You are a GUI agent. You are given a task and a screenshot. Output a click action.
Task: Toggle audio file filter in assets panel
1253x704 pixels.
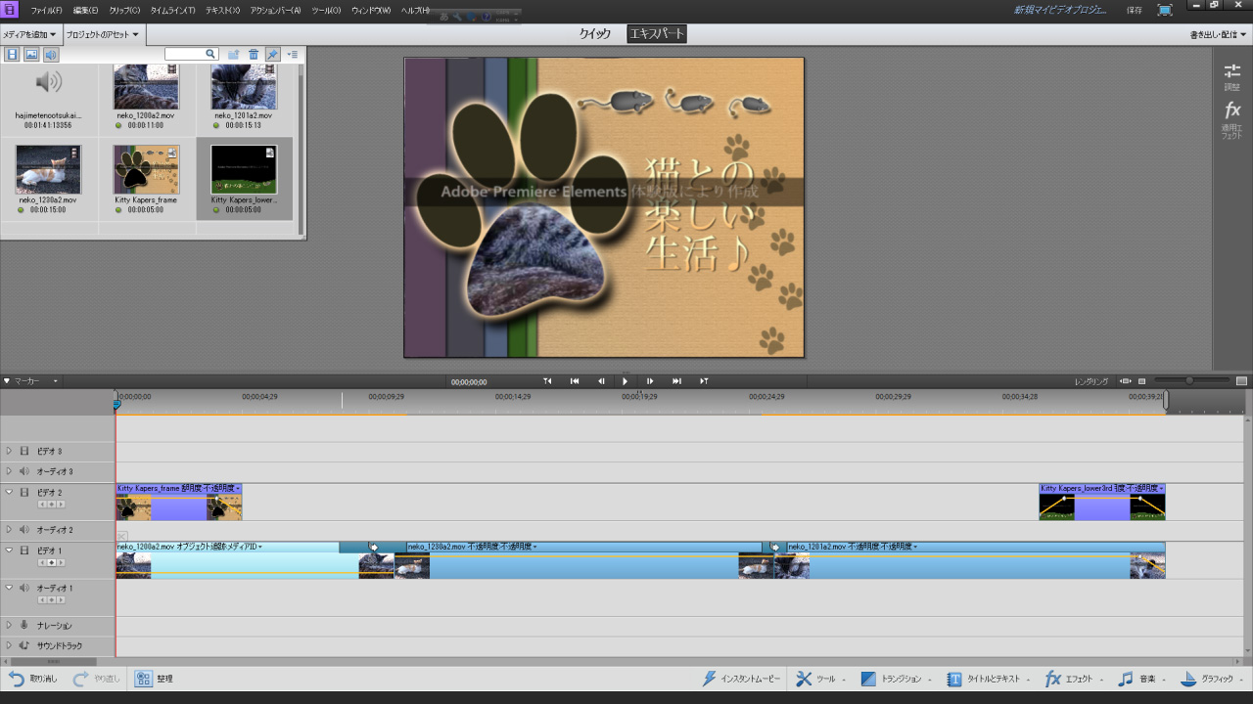[x=51, y=55]
